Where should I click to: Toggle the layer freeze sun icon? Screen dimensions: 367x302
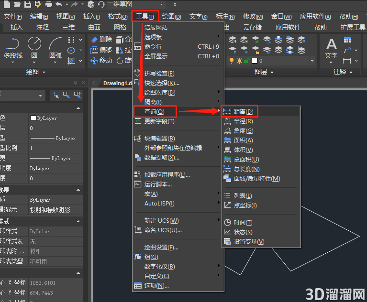pos(239,61)
